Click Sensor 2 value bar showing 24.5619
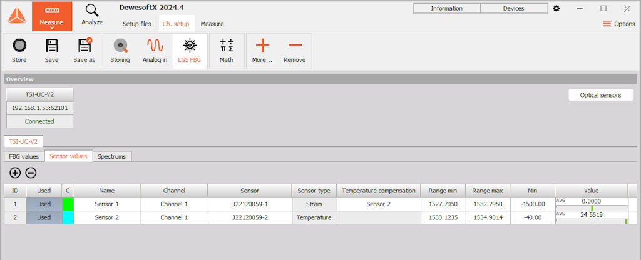641x260 pixels. coord(591,217)
